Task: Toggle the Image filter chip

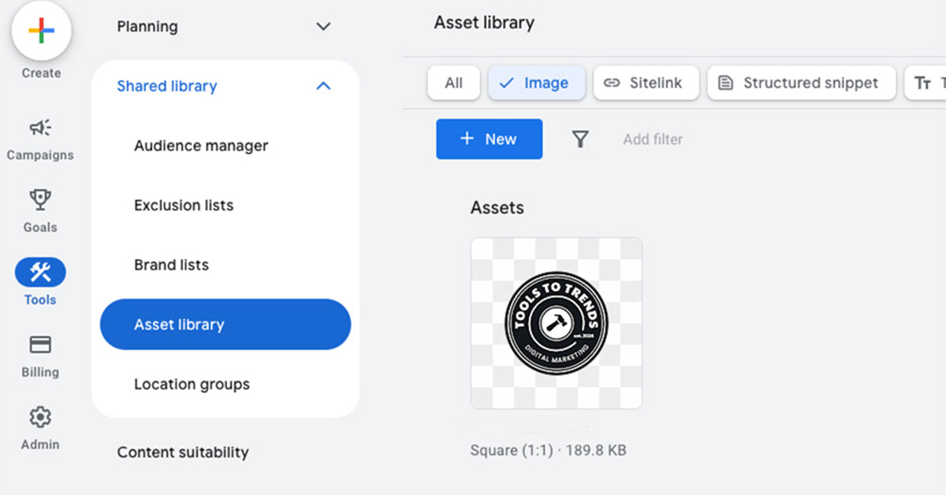Action: [536, 83]
